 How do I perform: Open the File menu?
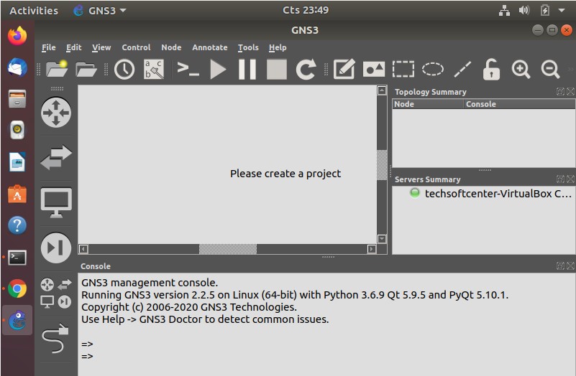pyautogui.click(x=48, y=47)
